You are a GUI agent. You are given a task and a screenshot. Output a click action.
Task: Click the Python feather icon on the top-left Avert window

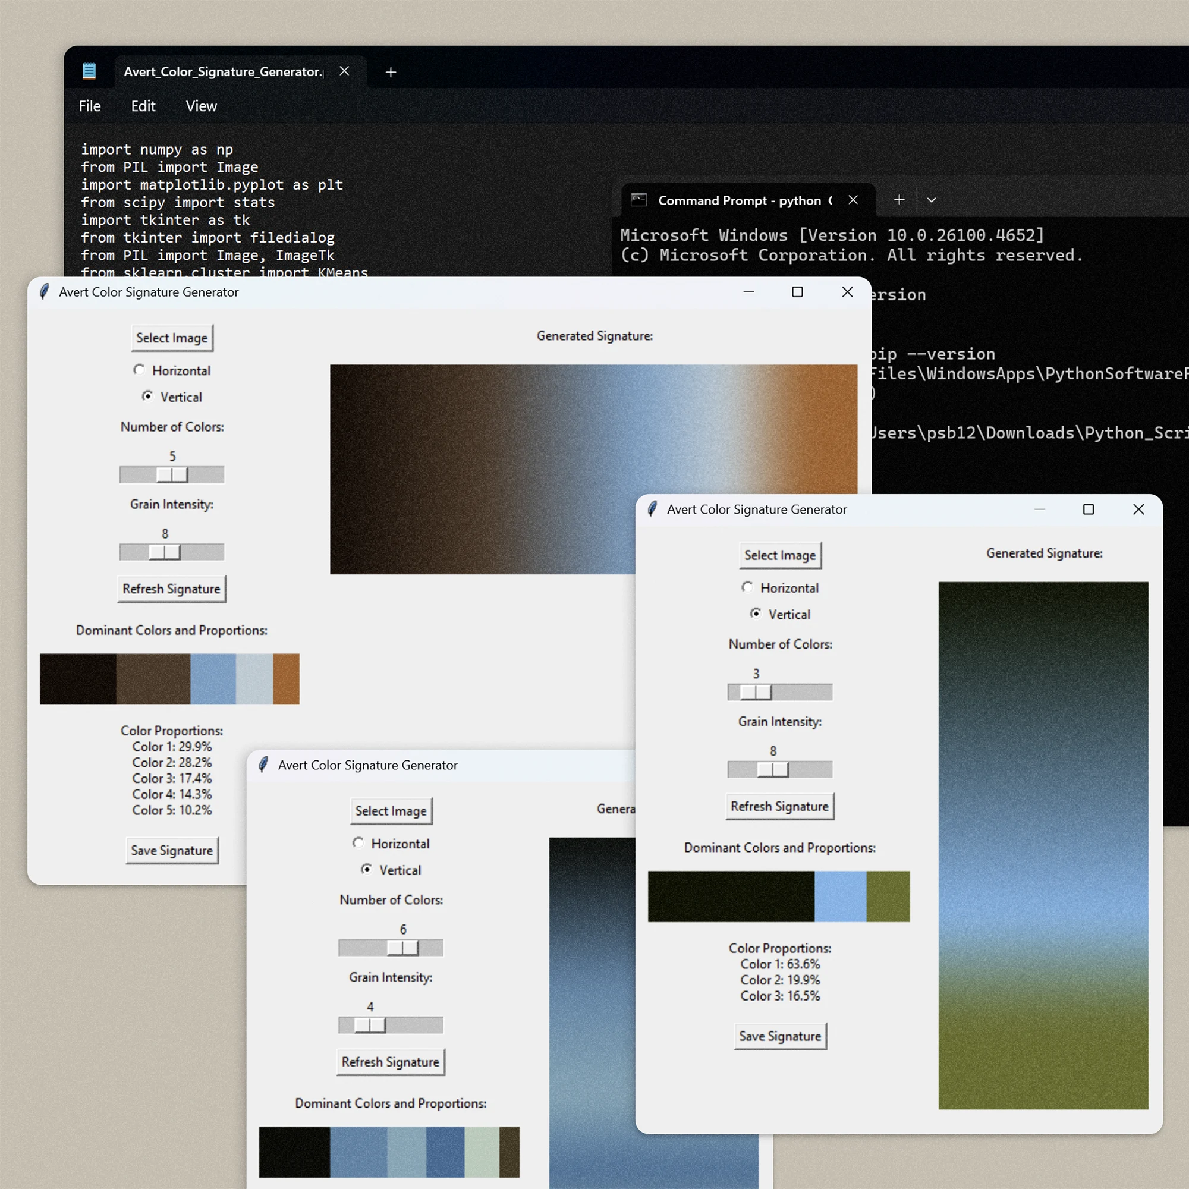point(43,292)
